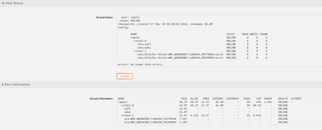Click the FREE column header
This screenshot has width=322, height=130.
click(206, 99)
